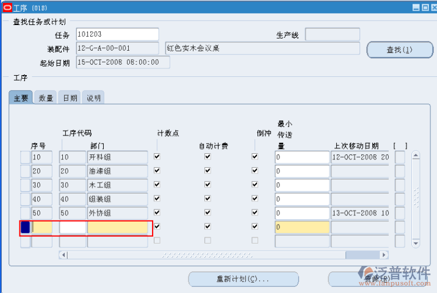
Task: Click 部门 cell 木工组
Action: (117, 185)
